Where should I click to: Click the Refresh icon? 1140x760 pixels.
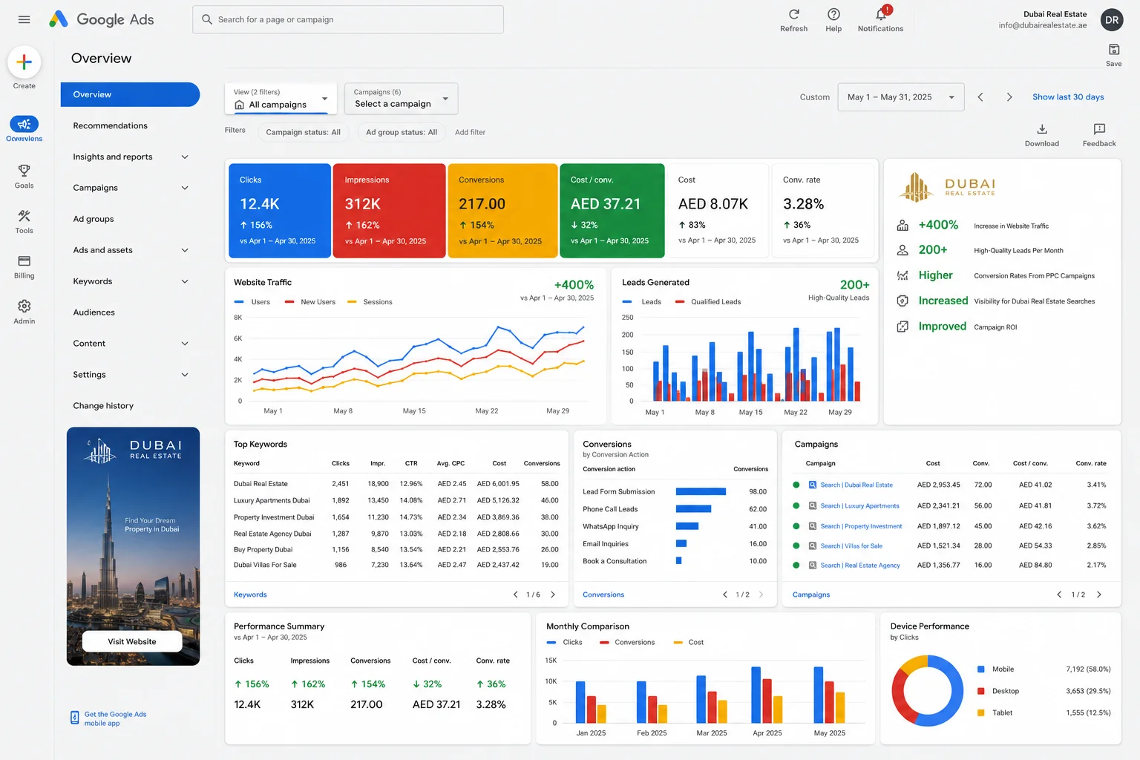pos(793,14)
